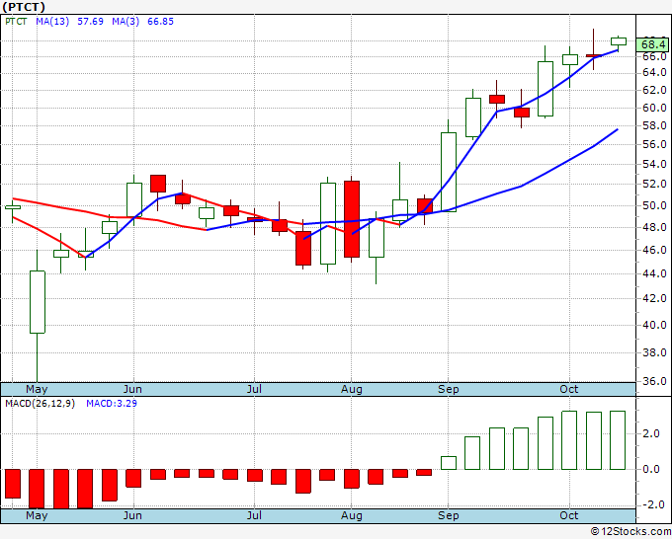Select Aug on the MACD panel's date axis
Viewport: 672px width, 539px height.
click(x=352, y=516)
